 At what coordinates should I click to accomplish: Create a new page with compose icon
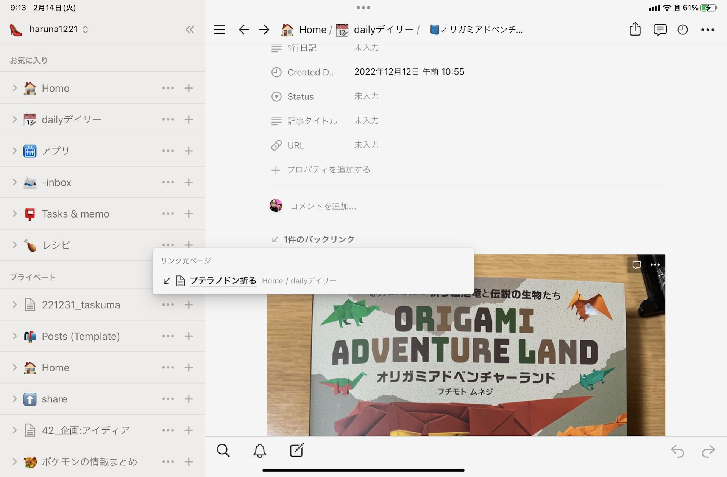click(296, 450)
